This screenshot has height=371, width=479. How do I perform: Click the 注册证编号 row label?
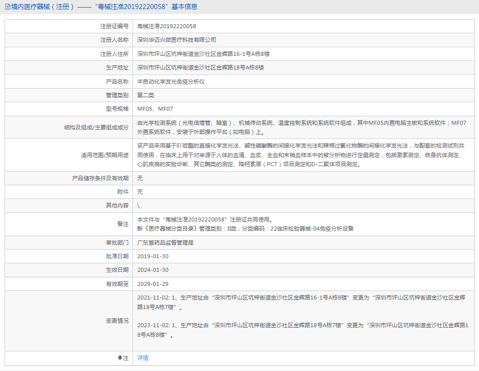coord(114,26)
